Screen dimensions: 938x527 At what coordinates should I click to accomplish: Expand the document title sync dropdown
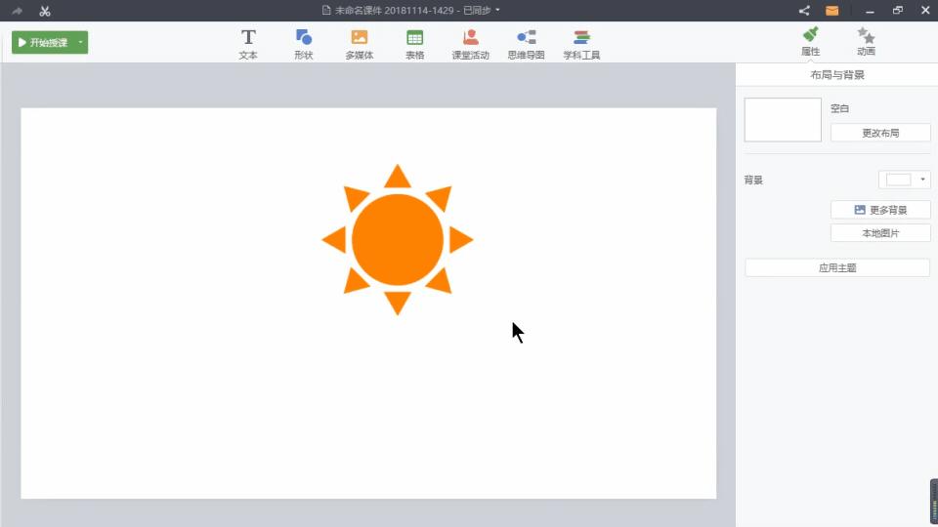(x=497, y=11)
